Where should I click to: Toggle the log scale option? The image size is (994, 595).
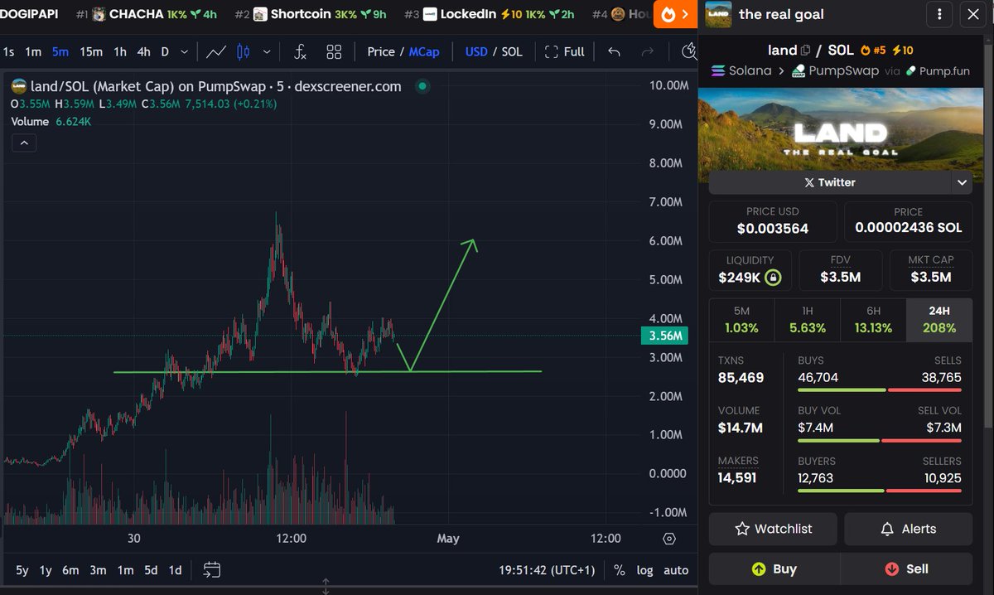pos(644,570)
